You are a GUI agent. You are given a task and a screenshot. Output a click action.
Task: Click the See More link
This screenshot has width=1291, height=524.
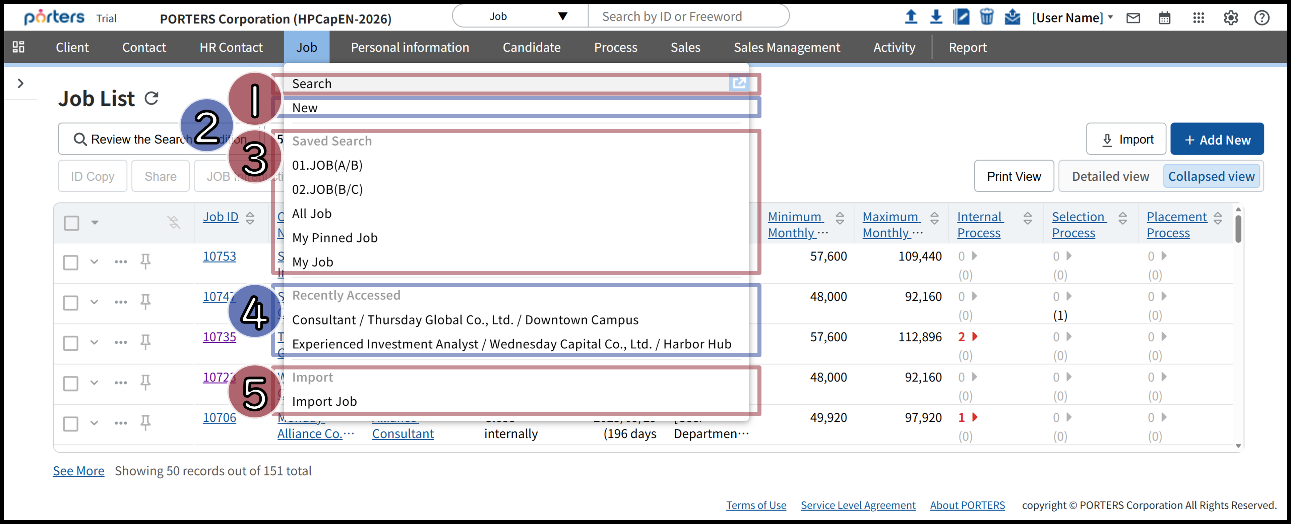tap(79, 471)
